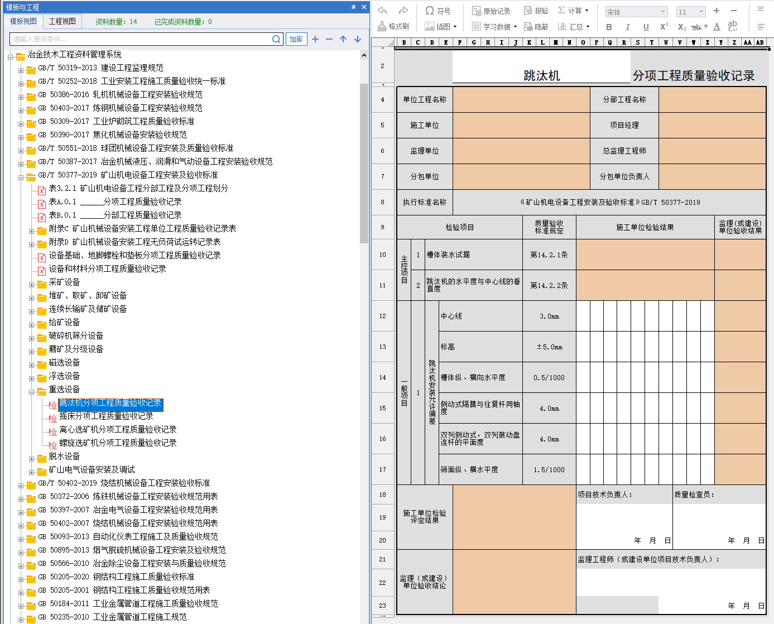The image size is (774, 624).
Task: Open the 汇总 dropdown arrow
Action: coord(588,27)
